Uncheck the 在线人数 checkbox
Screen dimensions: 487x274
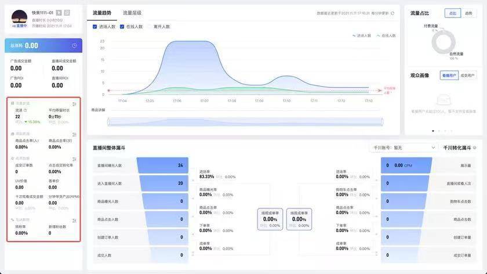(122, 26)
